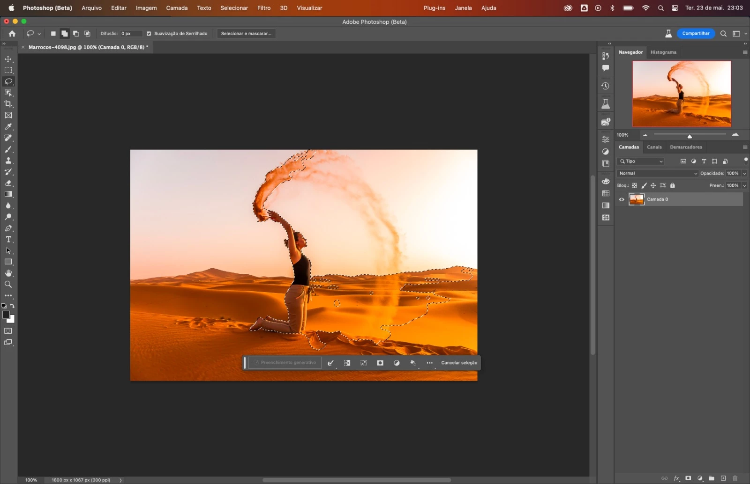Toggle Suavização de Serrilhado checkbox
The width and height of the screenshot is (750, 484).
(149, 34)
